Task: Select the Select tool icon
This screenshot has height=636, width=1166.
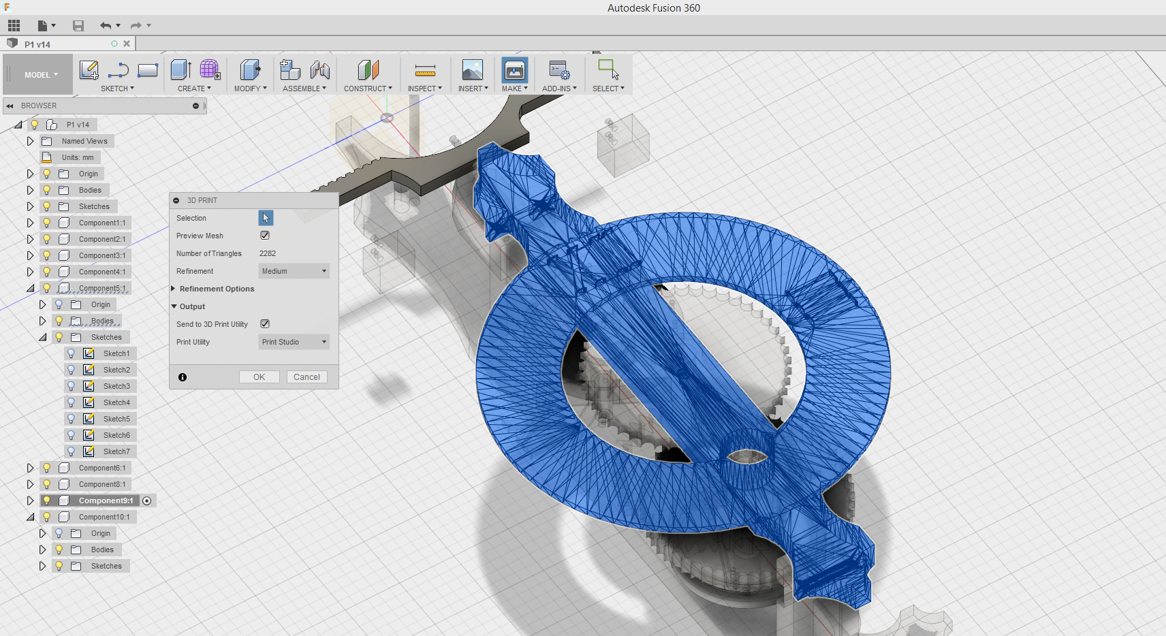Action: tap(608, 69)
